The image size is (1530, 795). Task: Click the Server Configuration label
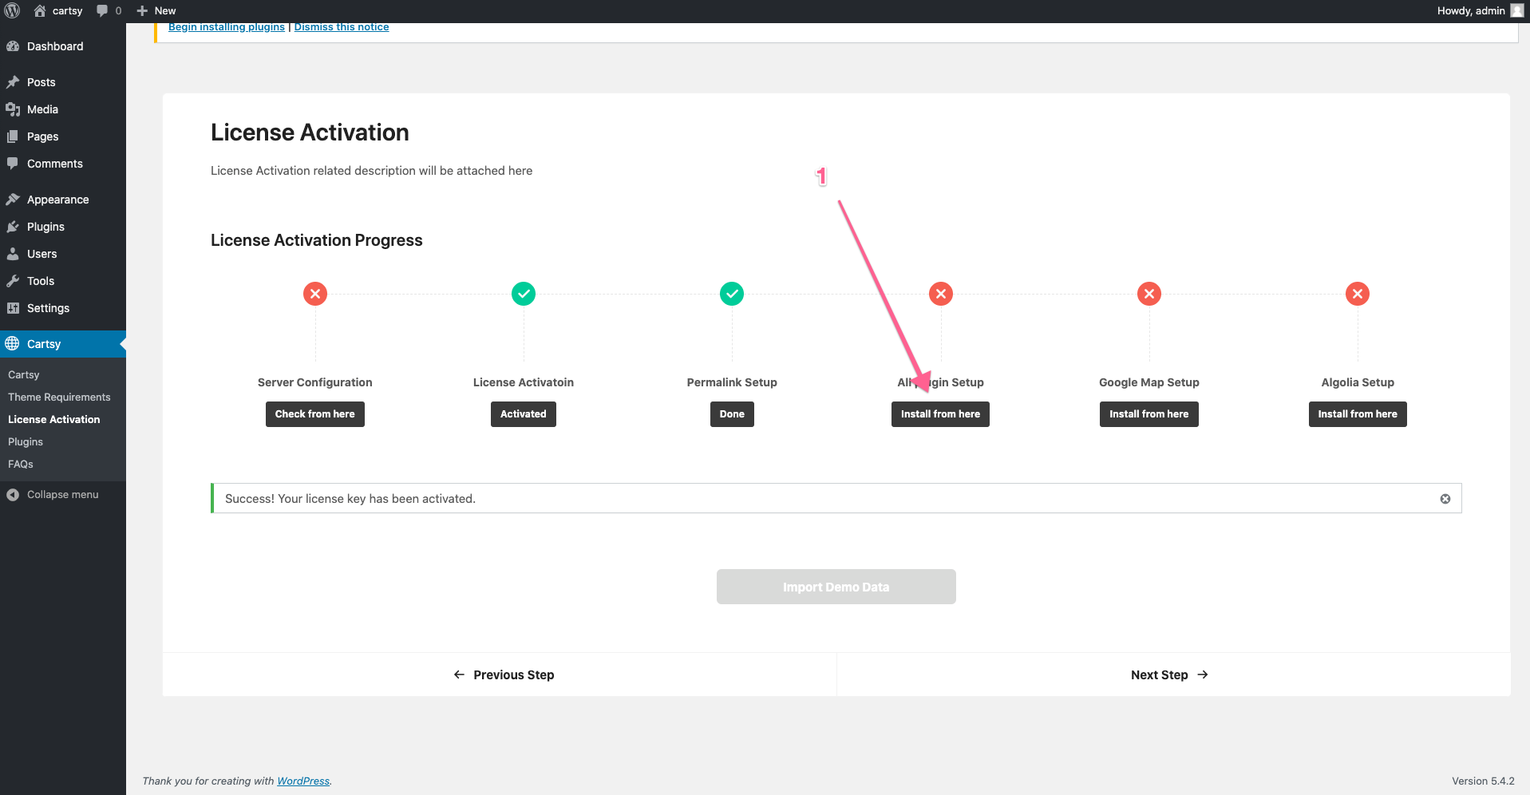pos(315,382)
